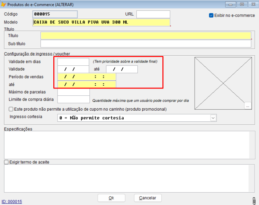Enable the promotional product no-coupon checkbox

(11, 109)
